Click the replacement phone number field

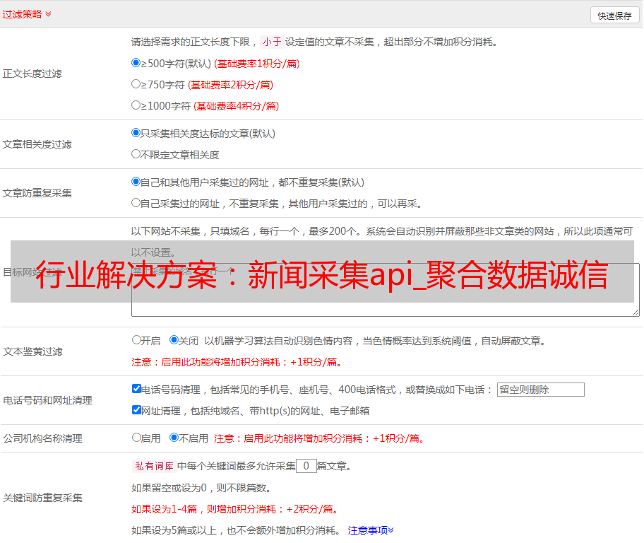point(540,390)
